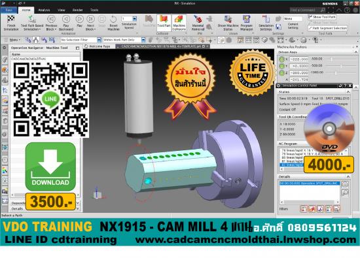Switch to the Analysis ribbon tab

click(44, 10)
